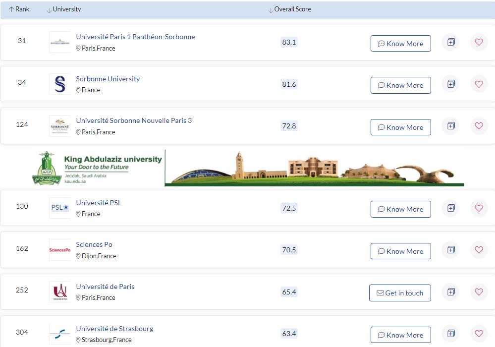Click Sorbonne Nouvelle logo thumbnail

[x=59, y=126]
